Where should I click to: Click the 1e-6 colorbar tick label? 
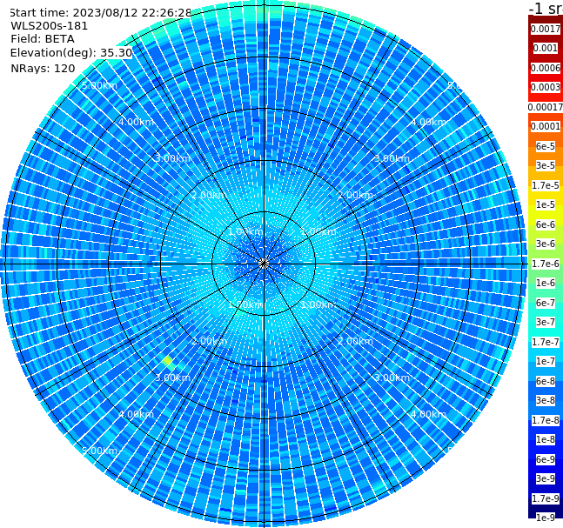coord(546,283)
